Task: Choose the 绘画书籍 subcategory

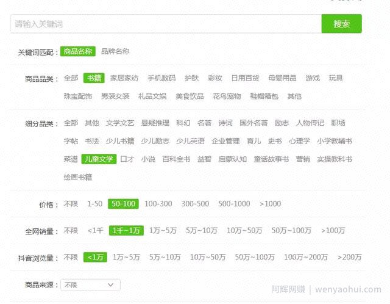Action: click(x=78, y=177)
